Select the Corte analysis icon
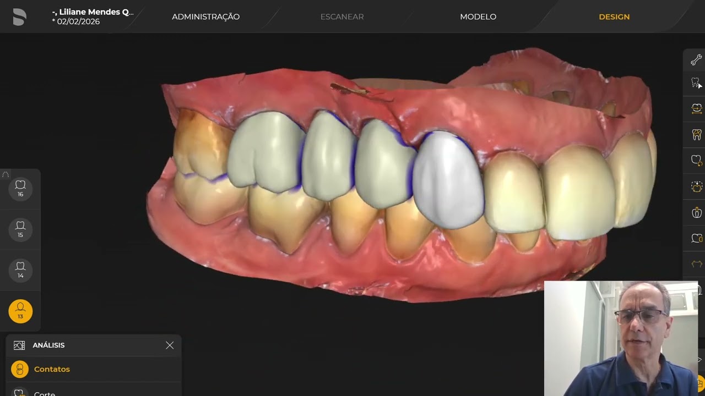 [x=20, y=393]
